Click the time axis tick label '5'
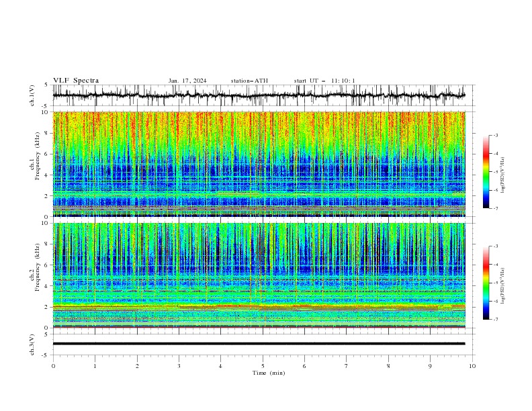 263,366
